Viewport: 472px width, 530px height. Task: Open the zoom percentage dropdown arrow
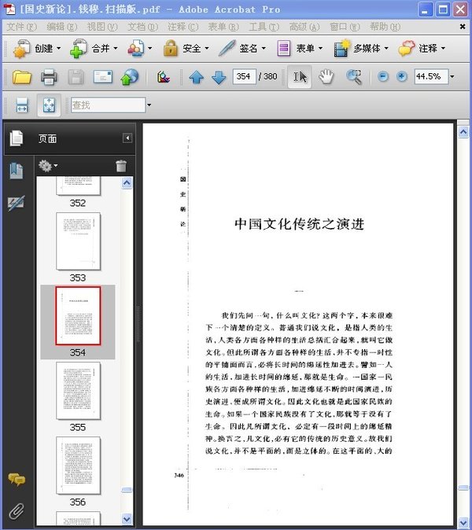click(x=452, y=77)
